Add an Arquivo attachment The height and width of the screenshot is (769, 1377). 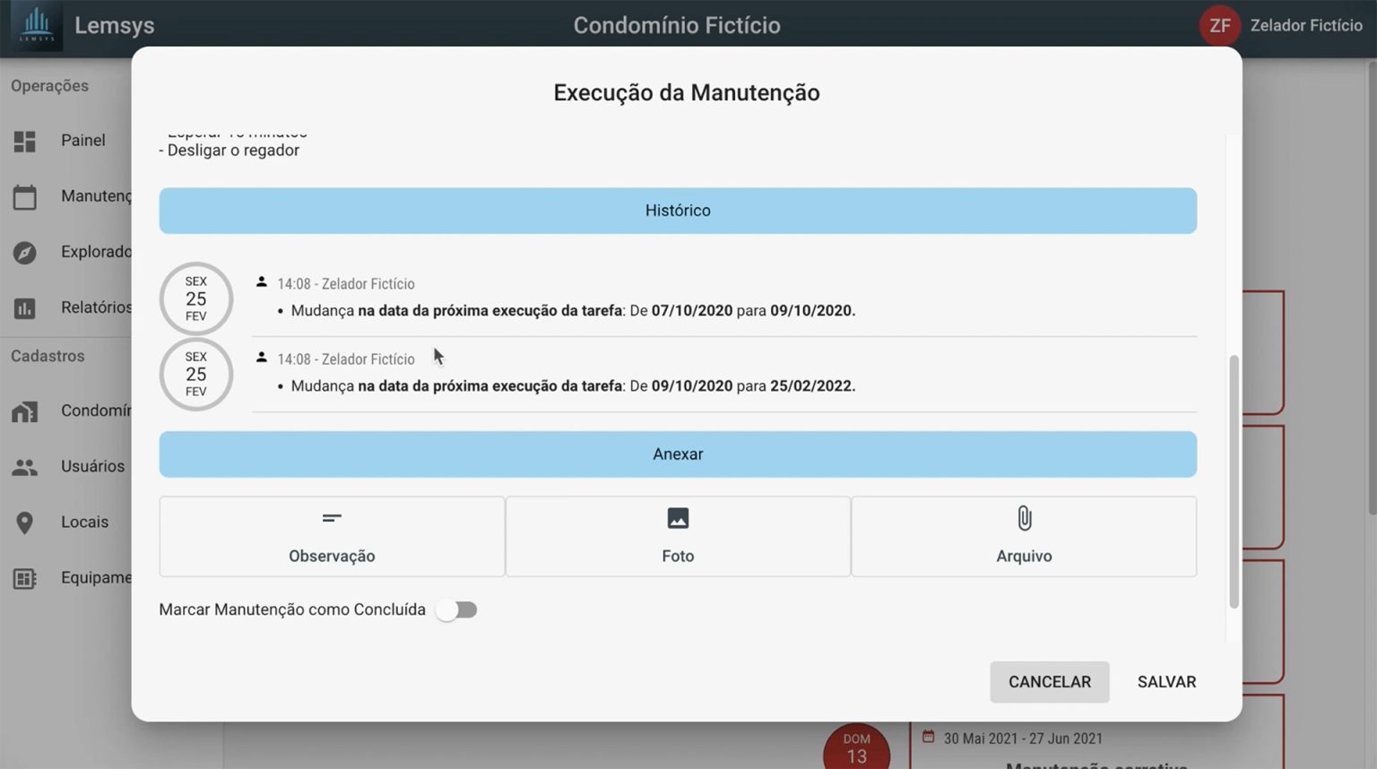coord(1024,537)
